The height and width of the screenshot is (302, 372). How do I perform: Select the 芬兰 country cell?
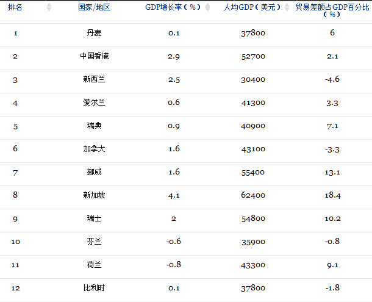(x=94, y=242)
